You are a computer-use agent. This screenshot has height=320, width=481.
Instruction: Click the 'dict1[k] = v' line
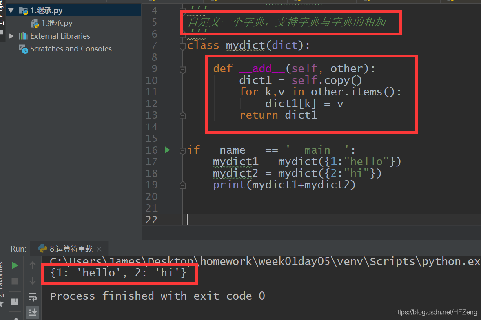304,104
